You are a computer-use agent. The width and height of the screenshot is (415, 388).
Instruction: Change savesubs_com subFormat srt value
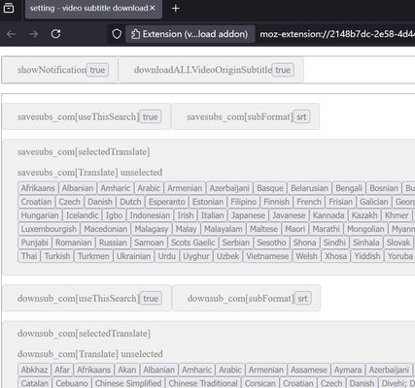click(301, 116)
